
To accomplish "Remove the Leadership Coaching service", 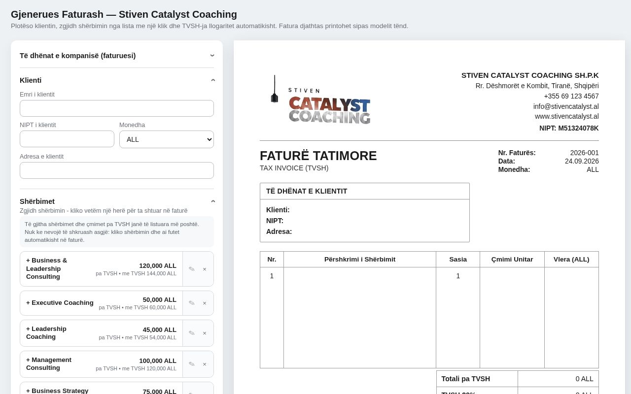I will click(205, 333).
